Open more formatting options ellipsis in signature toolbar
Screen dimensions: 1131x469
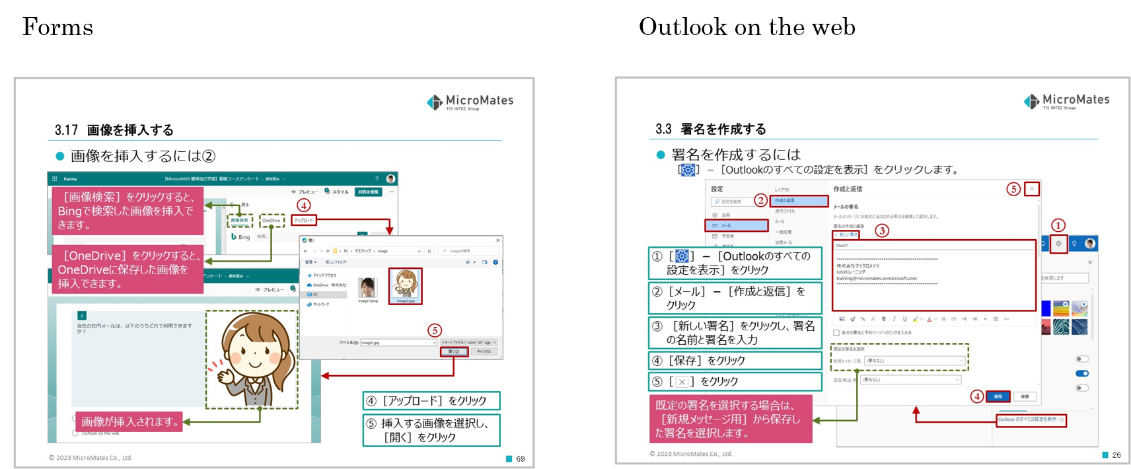(1006, 319)
